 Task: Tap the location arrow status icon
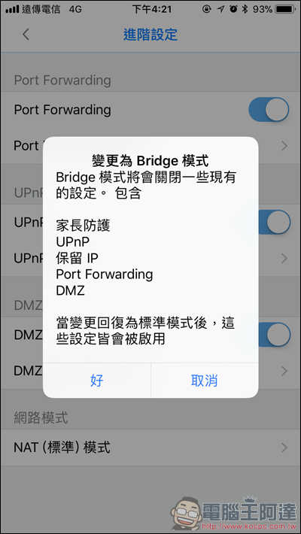click(x=221, y=9)
